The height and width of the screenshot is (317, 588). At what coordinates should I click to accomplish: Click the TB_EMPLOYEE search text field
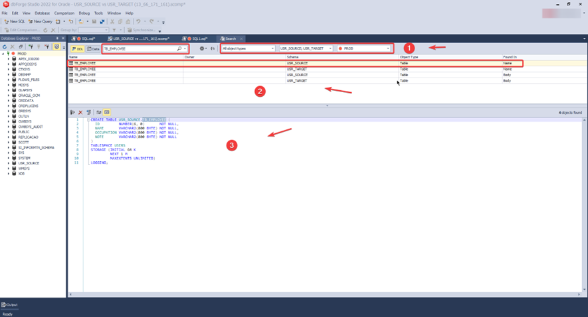[138, 48]
